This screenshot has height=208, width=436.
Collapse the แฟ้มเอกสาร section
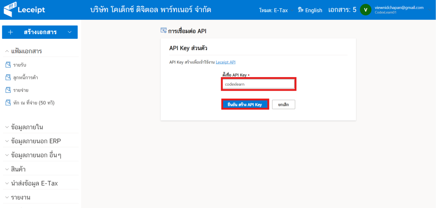[7, 51]
